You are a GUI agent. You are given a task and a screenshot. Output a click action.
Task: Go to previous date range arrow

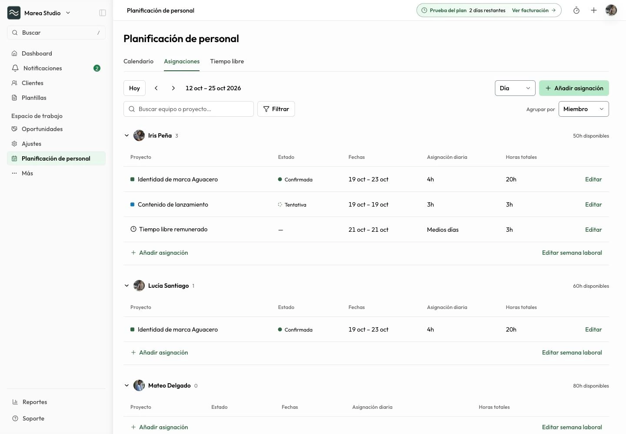coord(156,88)
